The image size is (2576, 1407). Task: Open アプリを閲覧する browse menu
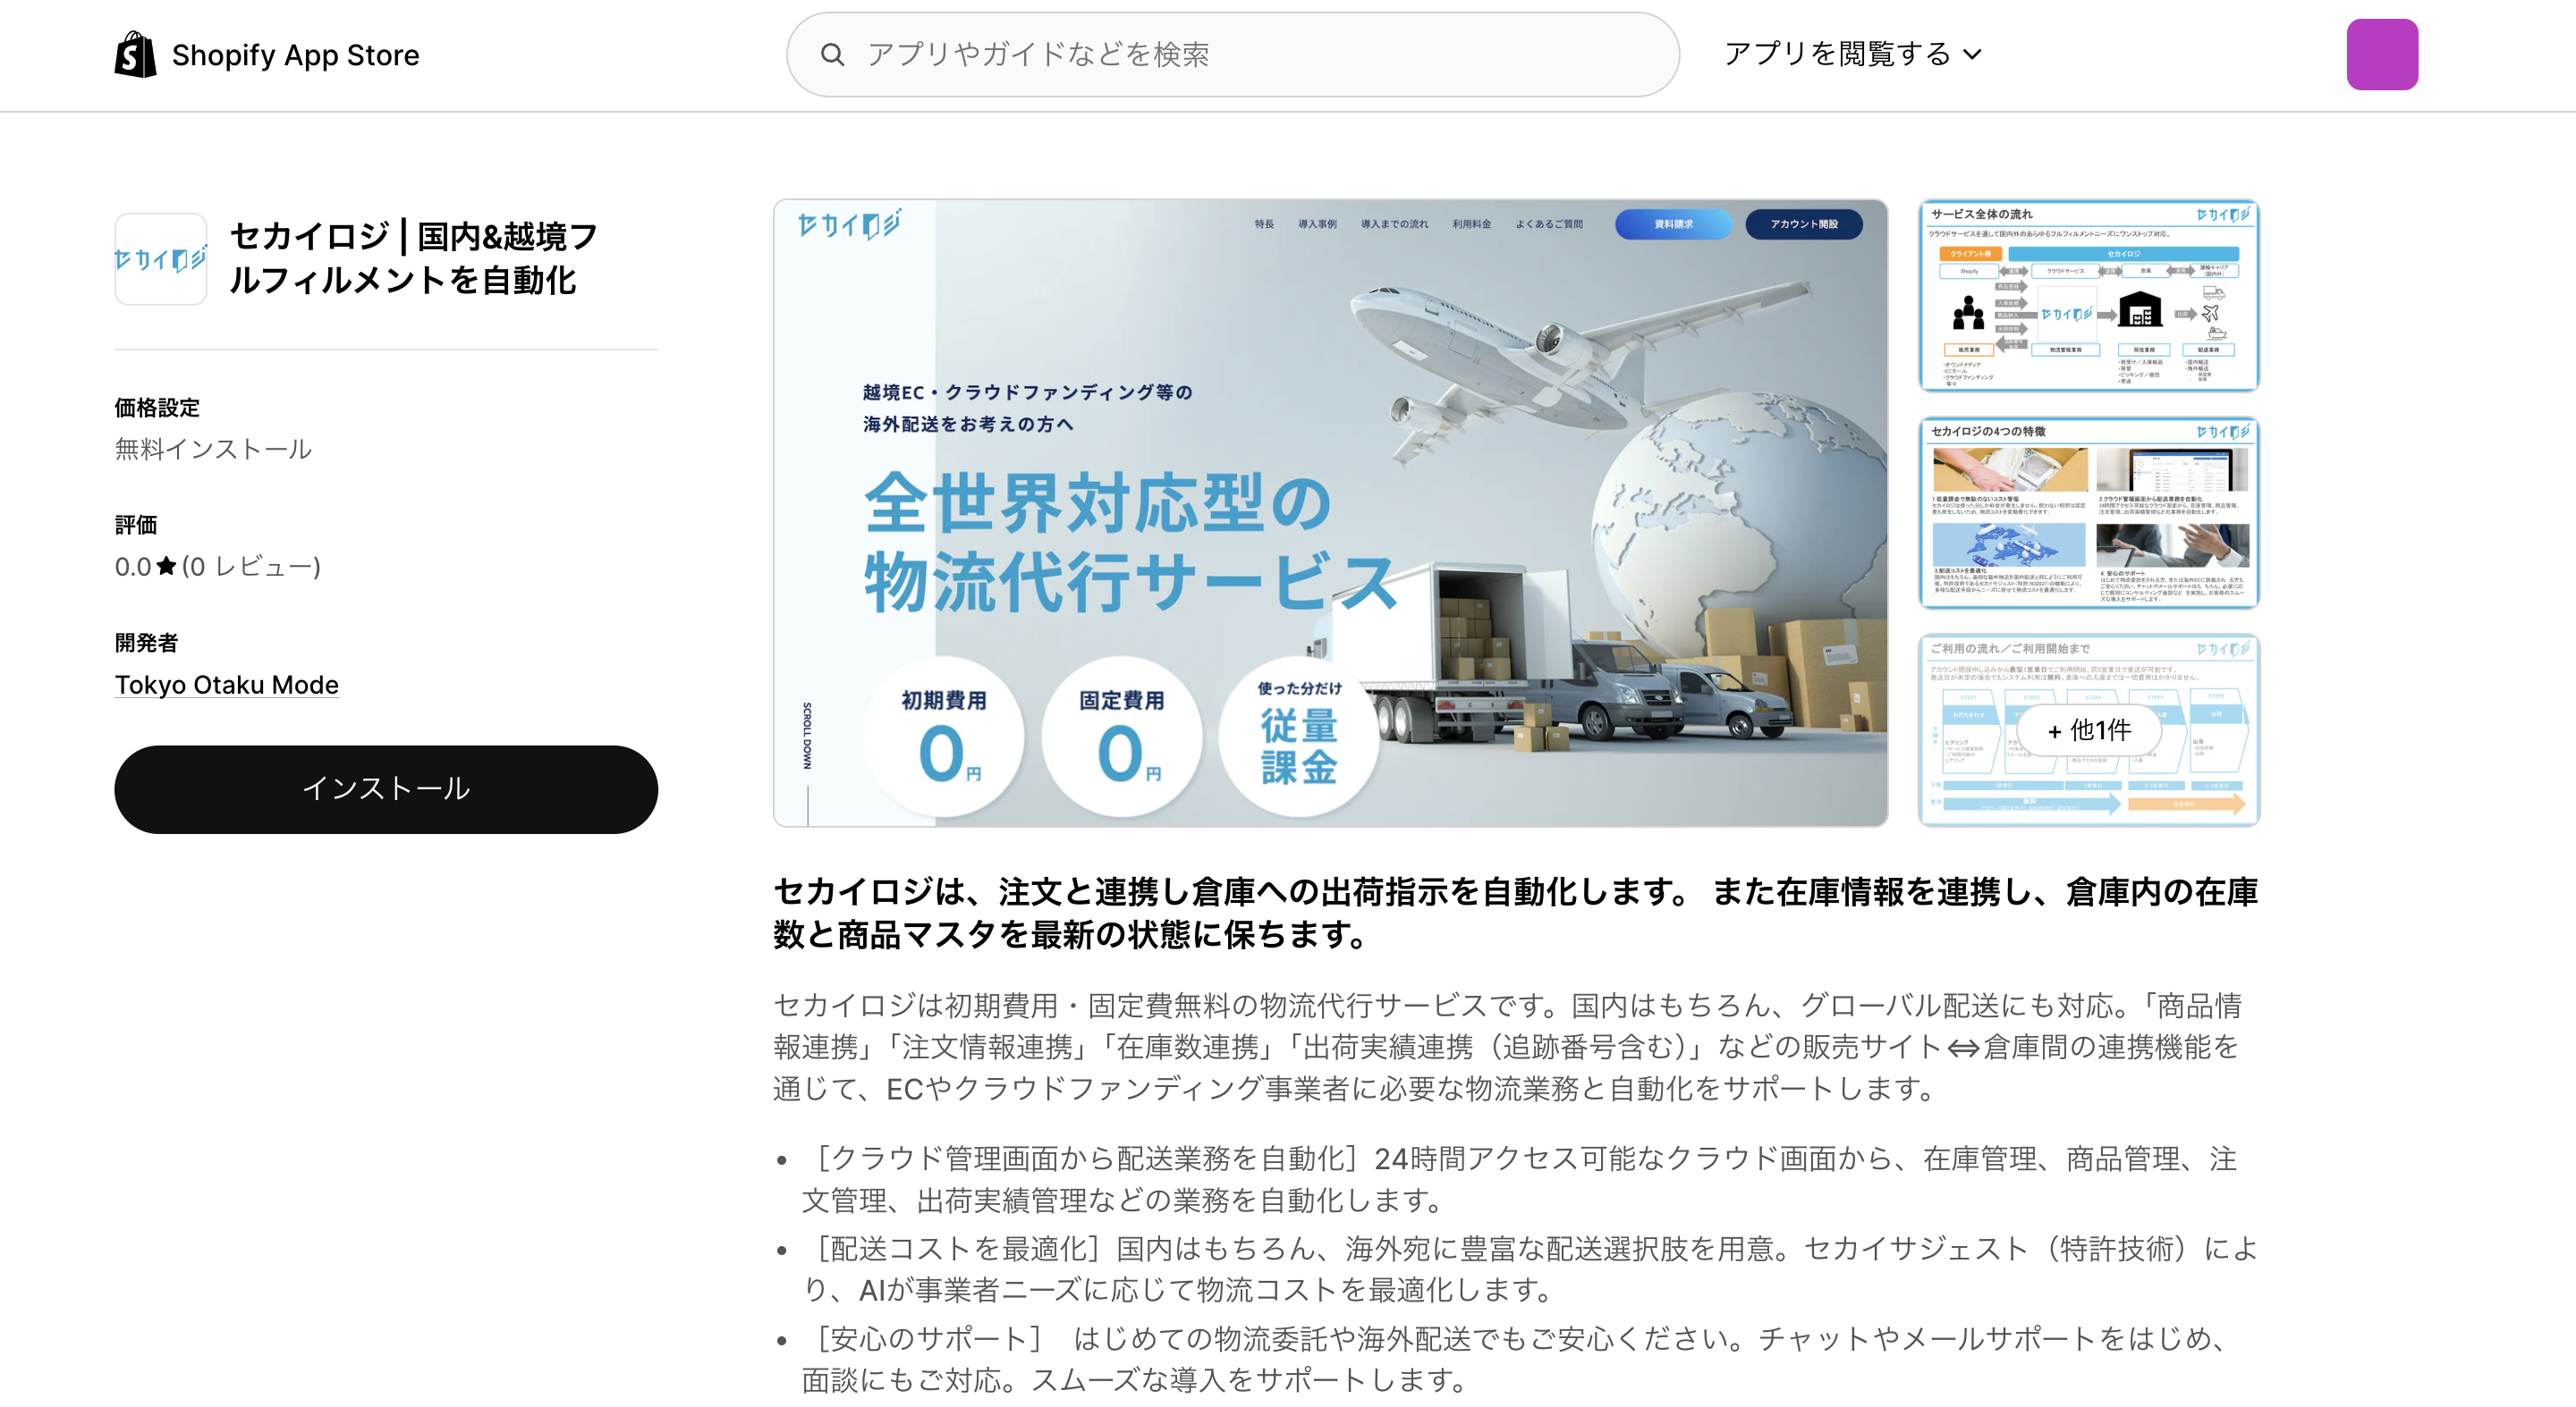1837,54
